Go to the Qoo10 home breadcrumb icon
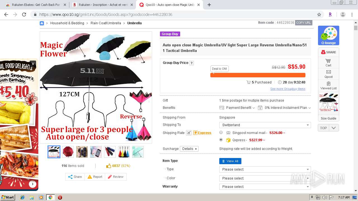Image resolution: width=358 pixels, height=201 pixels. click(42, 23)
